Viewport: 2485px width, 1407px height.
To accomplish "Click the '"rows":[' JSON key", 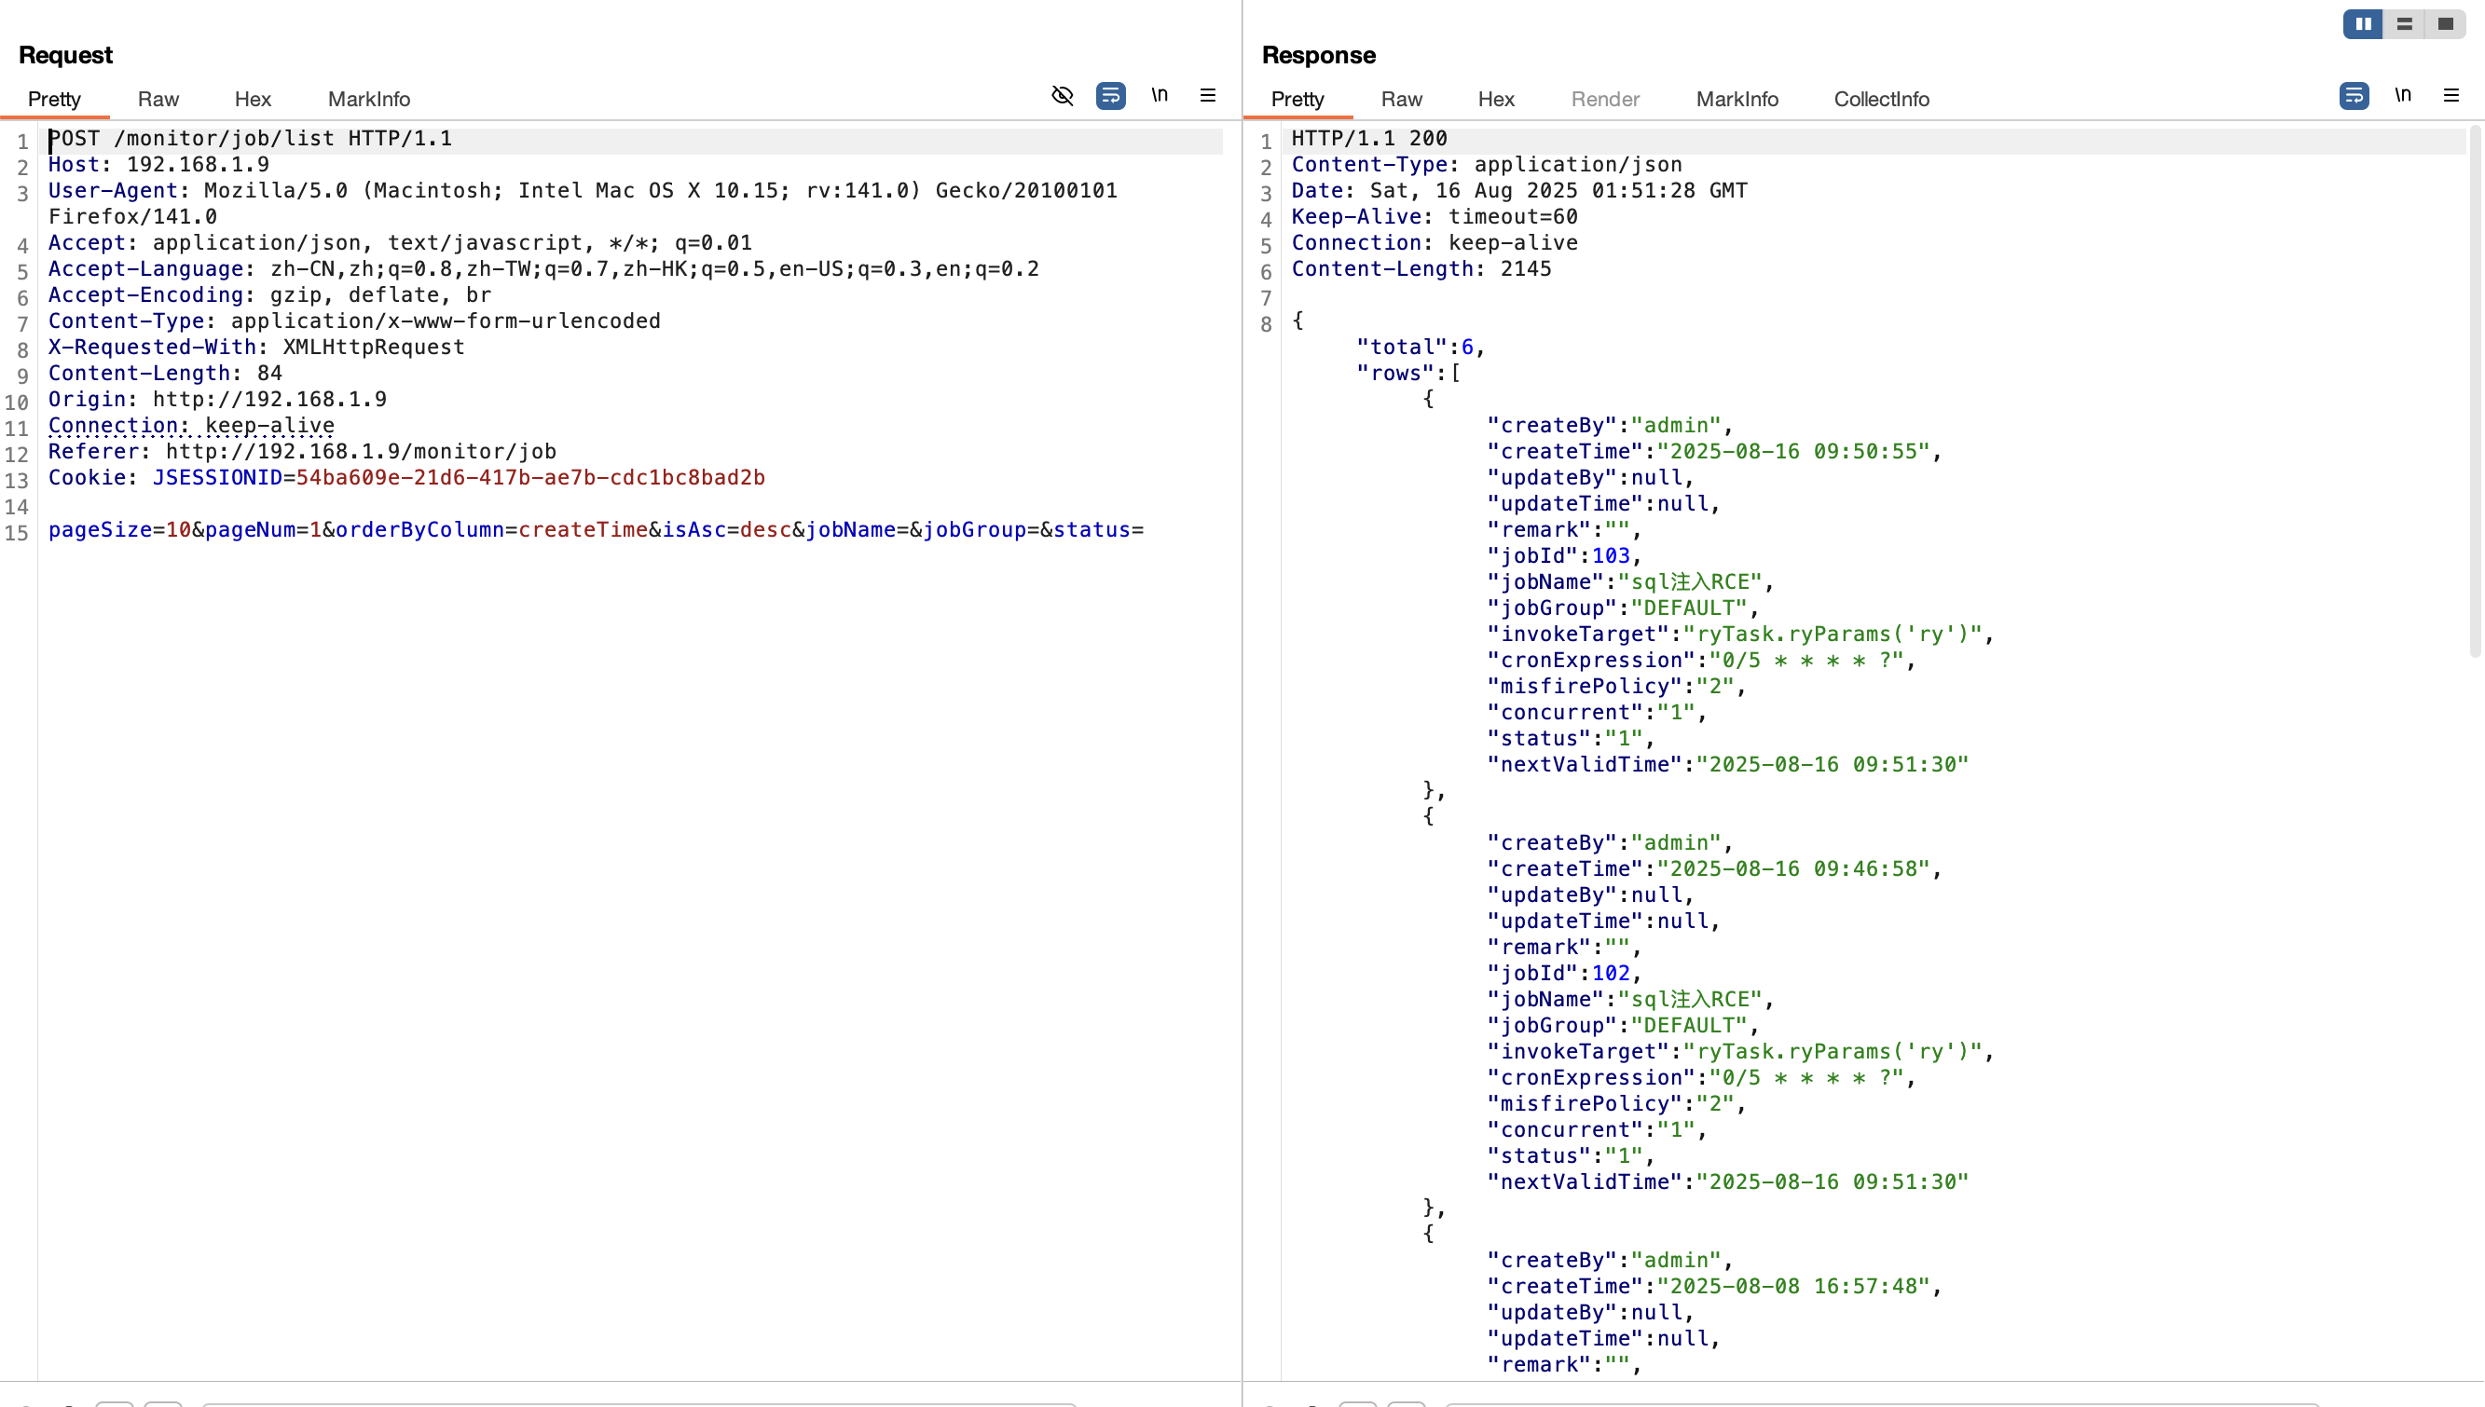I will [x=1408, y=373].
